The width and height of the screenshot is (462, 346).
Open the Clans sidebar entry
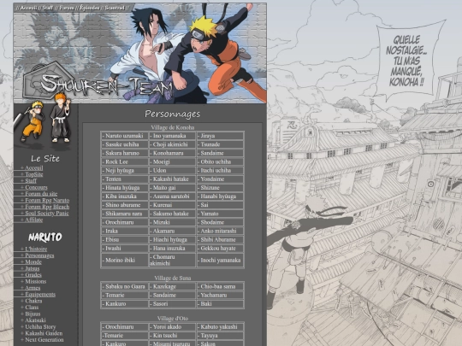pos(32,307)
